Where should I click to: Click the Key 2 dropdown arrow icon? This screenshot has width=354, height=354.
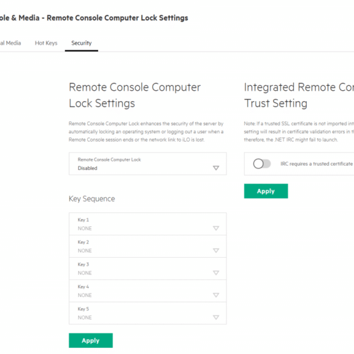pos(216,251)
